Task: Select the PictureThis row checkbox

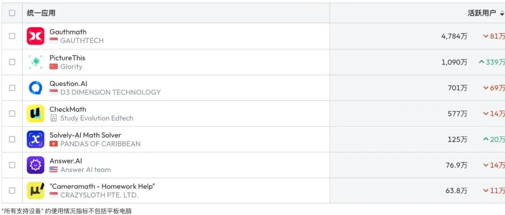Action: point(12,62)
